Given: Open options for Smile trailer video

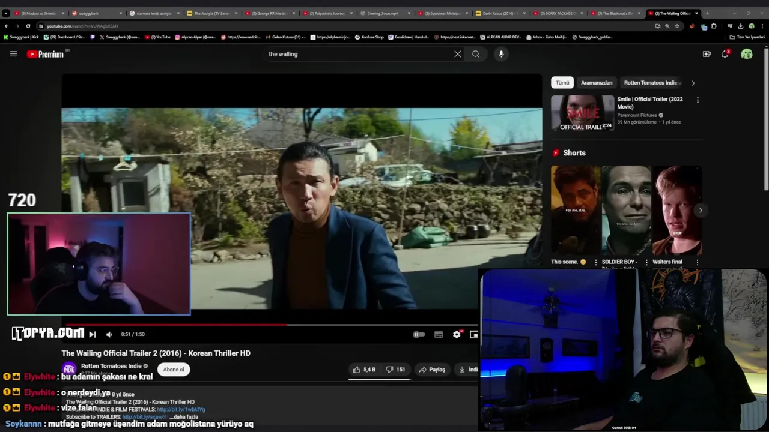Looking at the screenshot, I should point(698,100).
